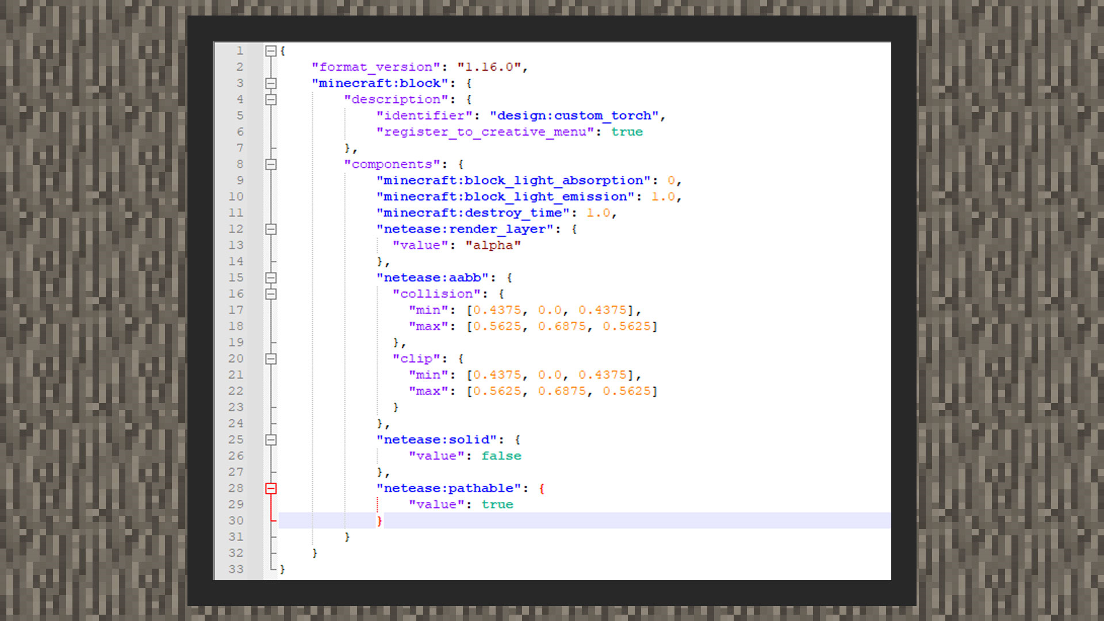Collapse the root brace fold on line 1
The image size is (1104, 621).
[271, 51]
